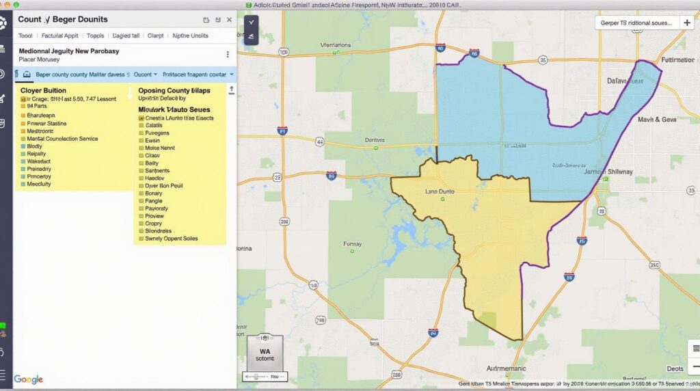Open the hamburger menu at sidebar bottom

tap(3, 375)
